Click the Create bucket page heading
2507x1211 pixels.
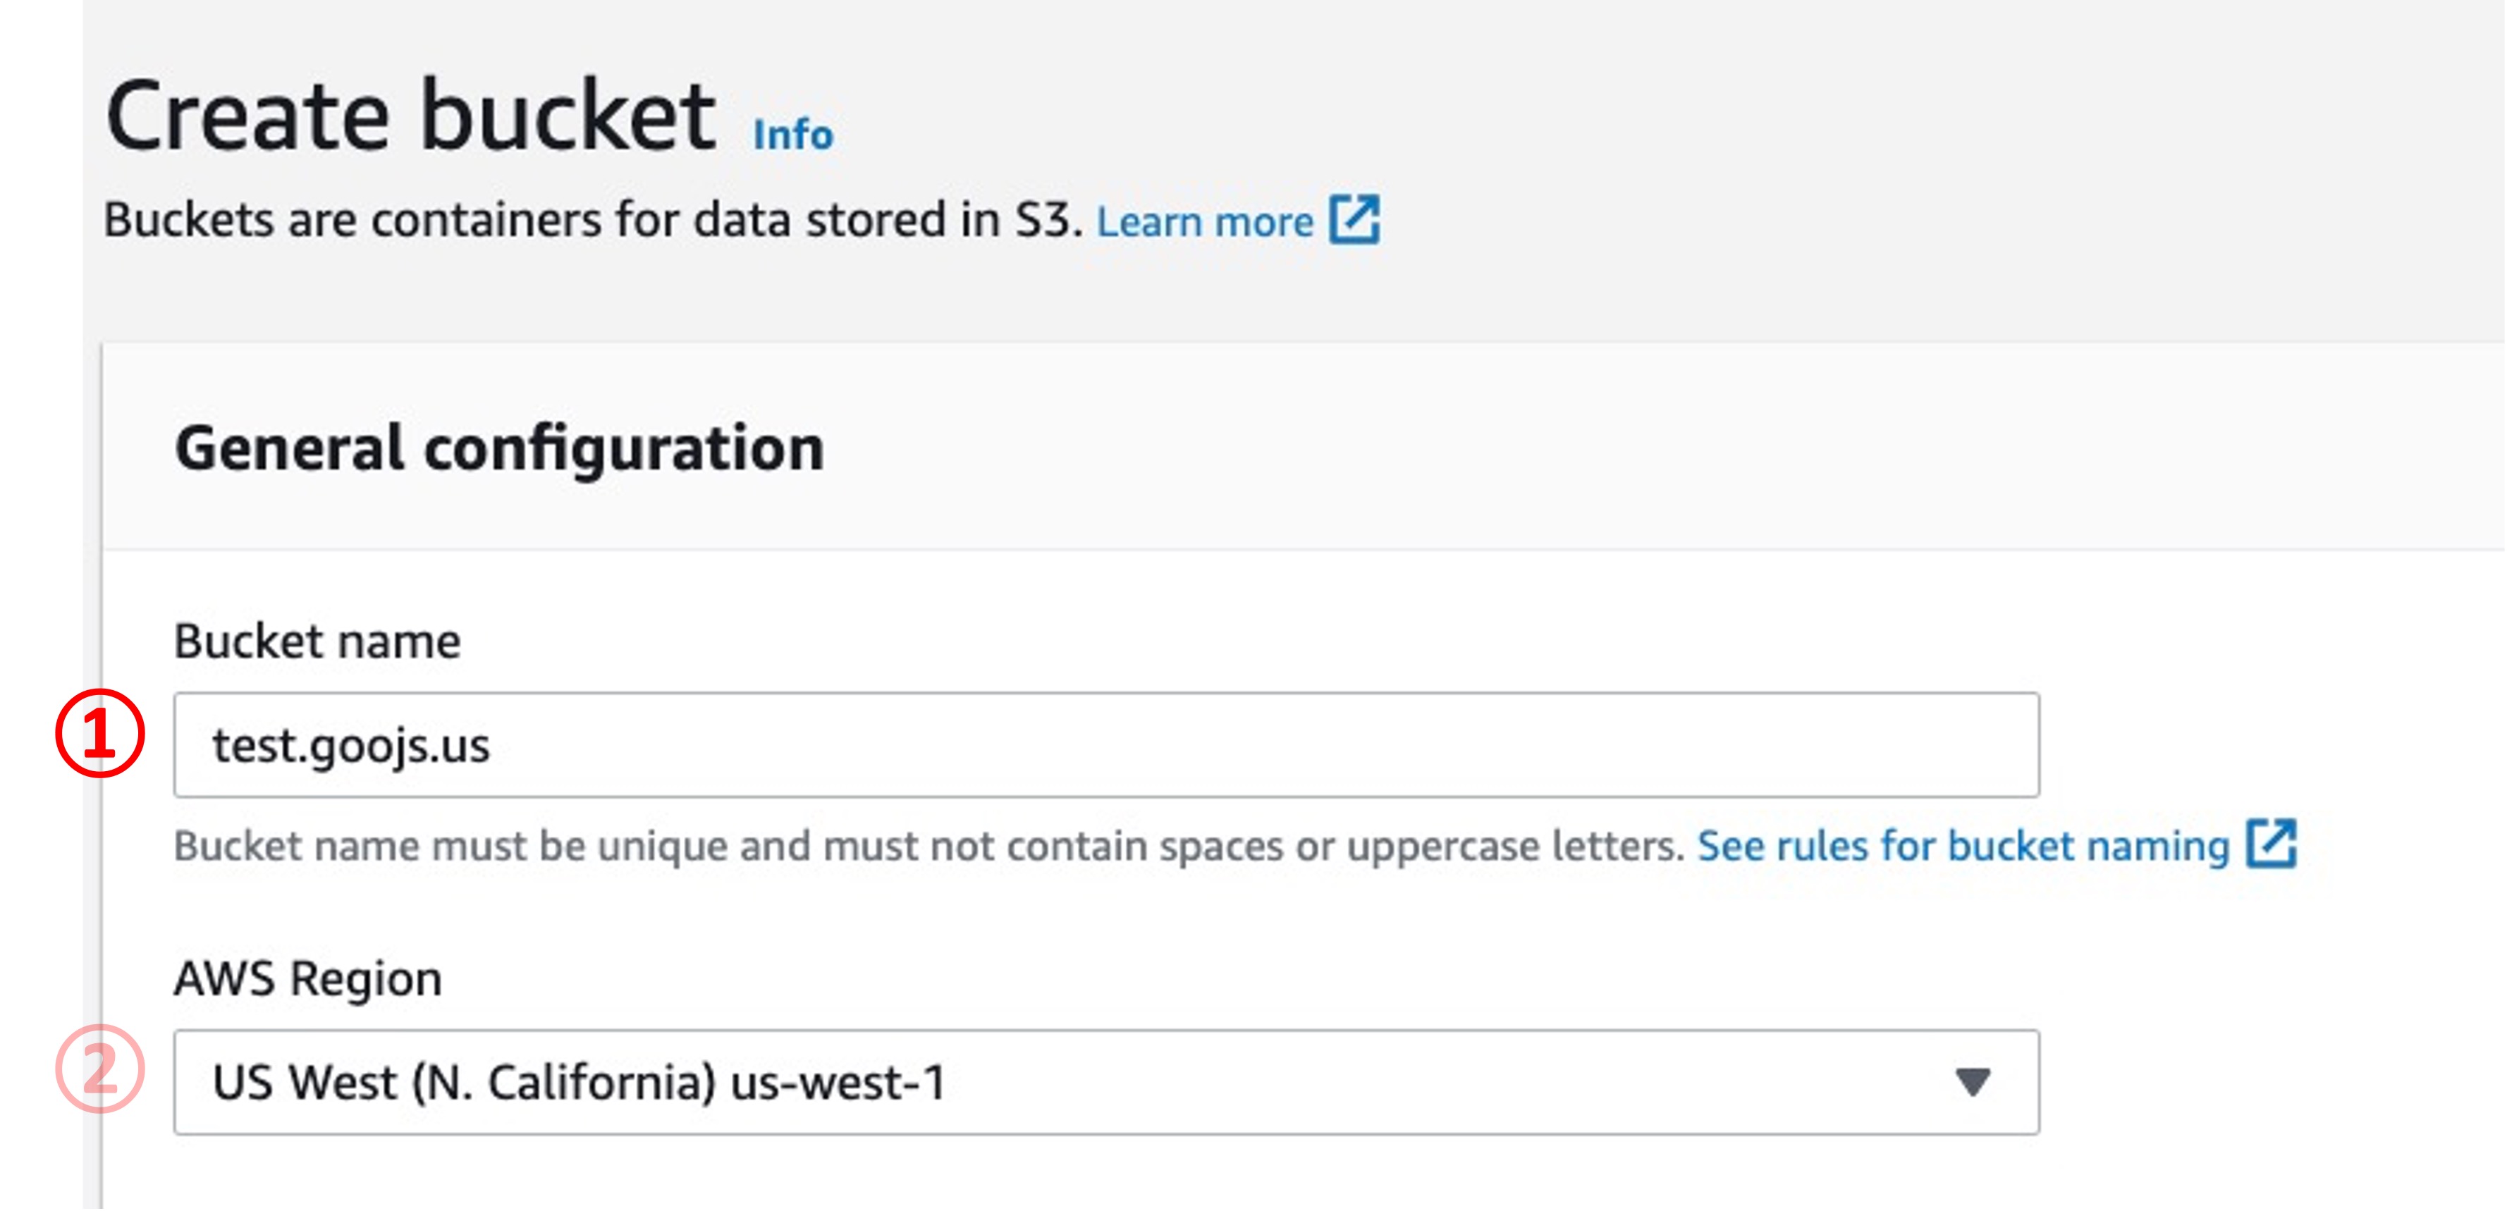411,117
